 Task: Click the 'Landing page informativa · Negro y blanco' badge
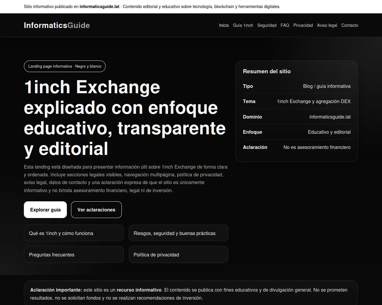(x=65, y=66)
